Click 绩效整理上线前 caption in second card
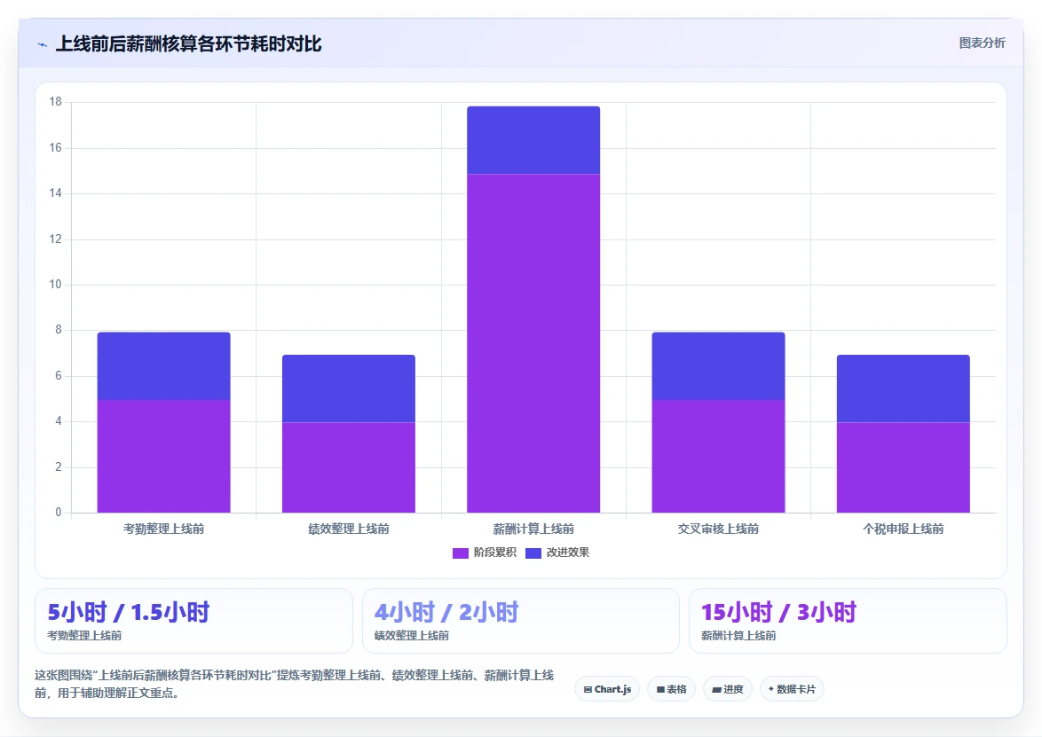The height and width of the screenshot is (737, 1042). (411, 635)
